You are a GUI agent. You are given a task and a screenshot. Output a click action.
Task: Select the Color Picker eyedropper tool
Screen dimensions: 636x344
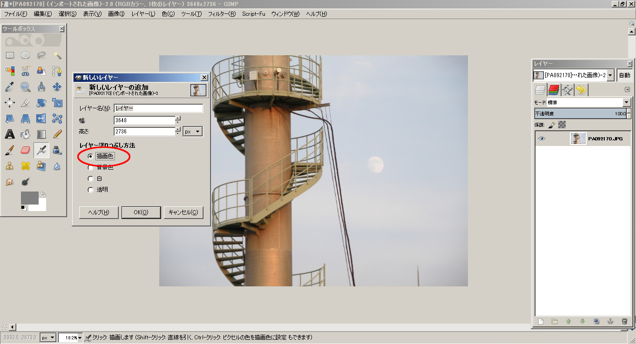10,87
